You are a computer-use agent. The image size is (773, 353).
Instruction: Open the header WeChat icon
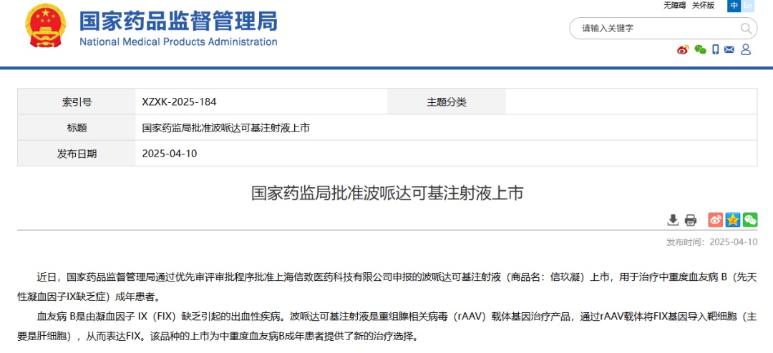tap(699, 49)
